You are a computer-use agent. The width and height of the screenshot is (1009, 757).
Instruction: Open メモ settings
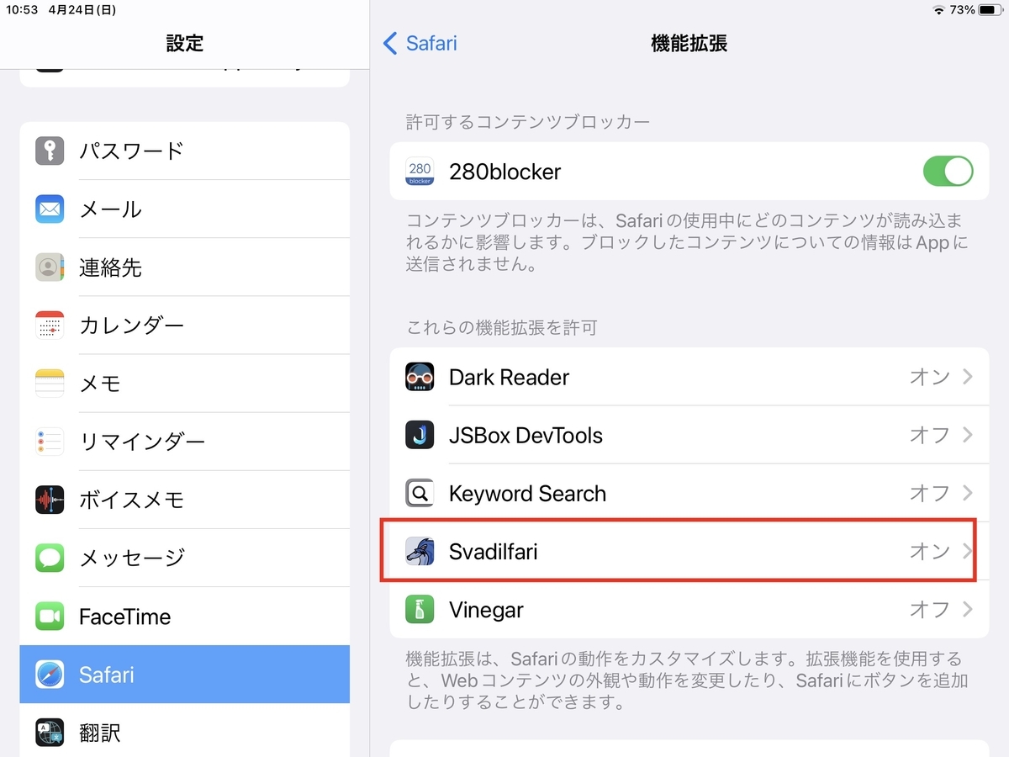point(185,383)
